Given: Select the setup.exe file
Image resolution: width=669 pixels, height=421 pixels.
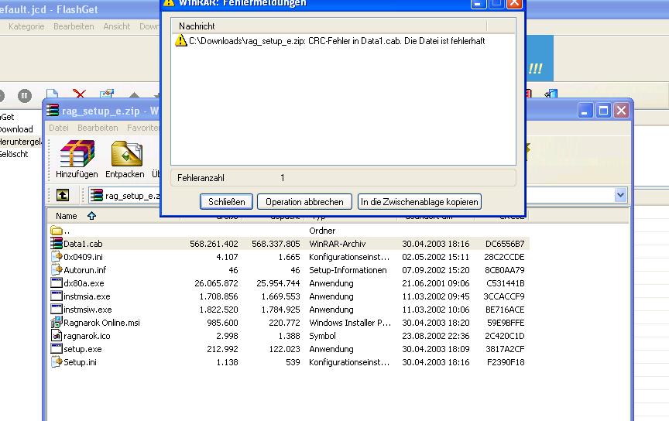Looking at the screenshot, I should click(82, 349).
